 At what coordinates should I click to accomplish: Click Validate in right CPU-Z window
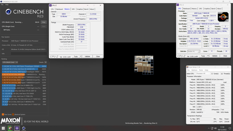tap(214, 56)
